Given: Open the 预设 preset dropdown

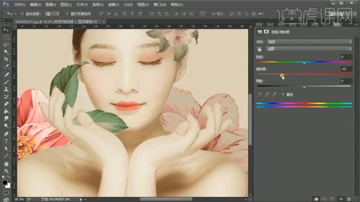Looking at the screenshot, I should (309, 42).
